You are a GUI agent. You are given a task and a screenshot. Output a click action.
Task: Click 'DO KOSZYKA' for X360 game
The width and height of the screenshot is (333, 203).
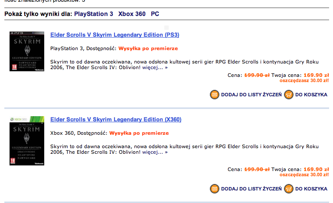point(311,189)
